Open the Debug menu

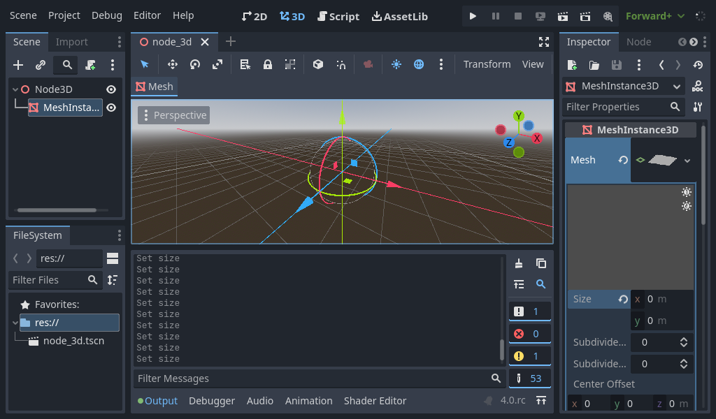pos(106,15)
